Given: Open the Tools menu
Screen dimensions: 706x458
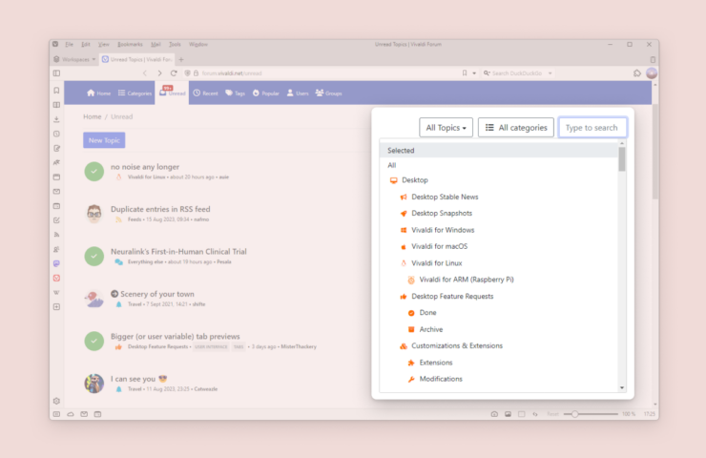Looking at the screenshot, I should 175,44.
